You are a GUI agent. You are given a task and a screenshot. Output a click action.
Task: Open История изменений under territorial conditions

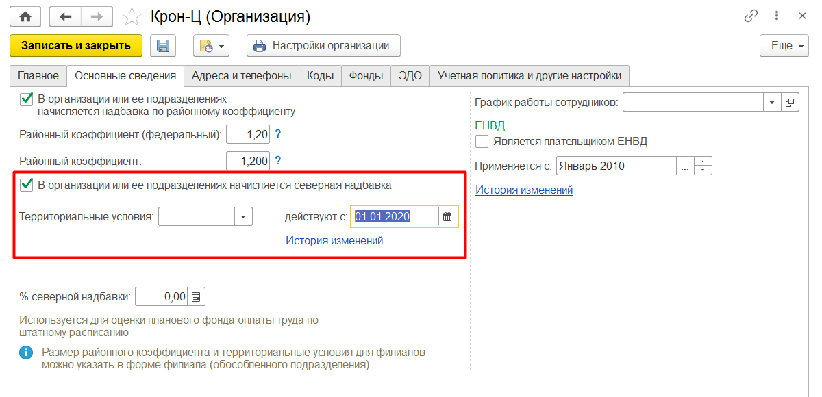[x=334, y=241]
